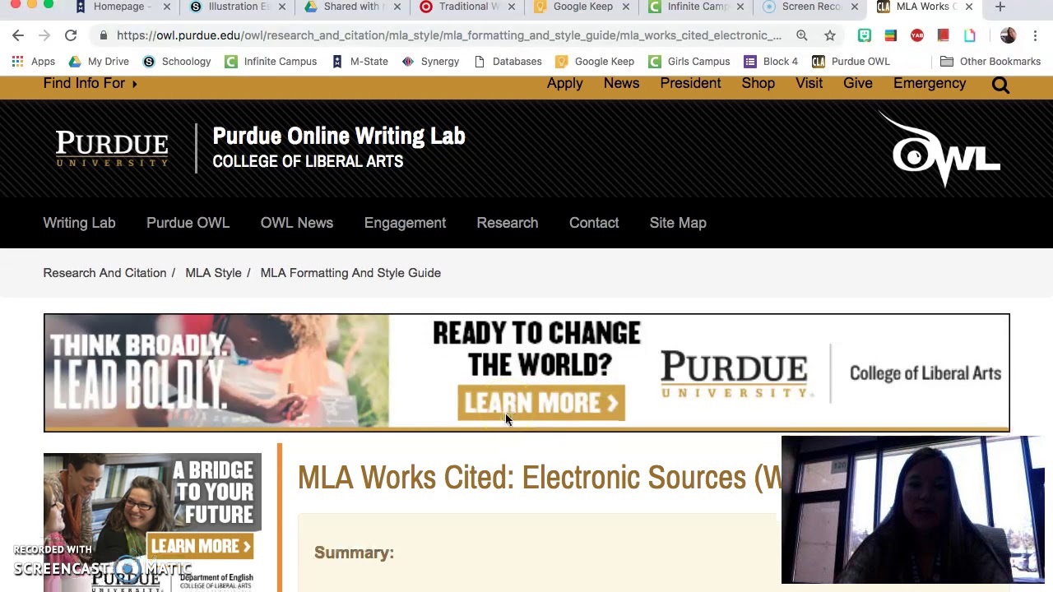Open the M-State bookmark
Screen dimensions: 1053x592
pos(360,62)
